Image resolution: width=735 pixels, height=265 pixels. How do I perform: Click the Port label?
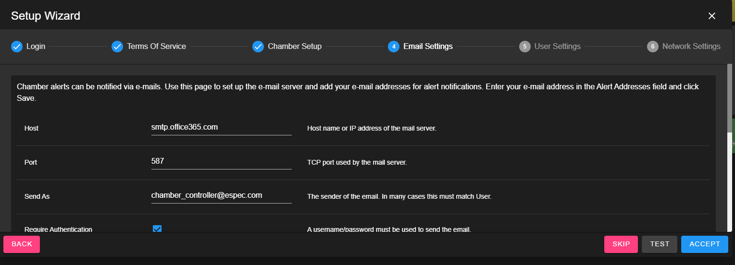[31, 163]
